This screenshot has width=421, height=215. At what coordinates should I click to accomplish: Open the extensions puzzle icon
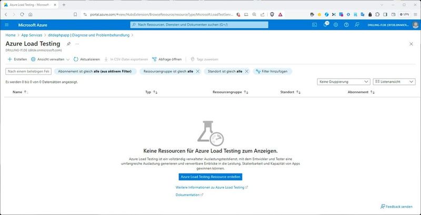click(377, 15)
